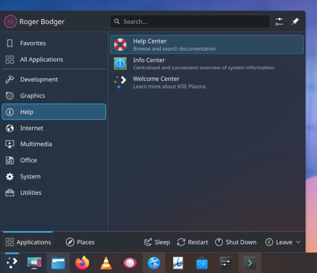This screenshot has height=273, width=317.
Task: Open System Settings icon in taskbar
Action: 225,263
